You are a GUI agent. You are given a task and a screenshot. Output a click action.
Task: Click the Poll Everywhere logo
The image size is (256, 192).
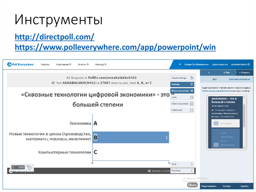tap(20, 64)
